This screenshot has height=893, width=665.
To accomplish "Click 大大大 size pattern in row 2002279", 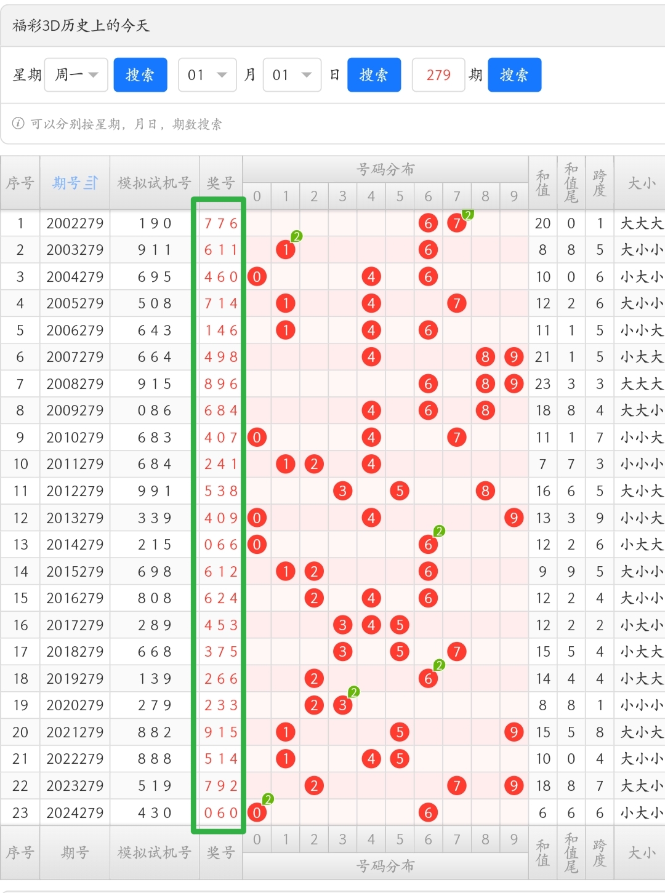I will coord(642,223).
